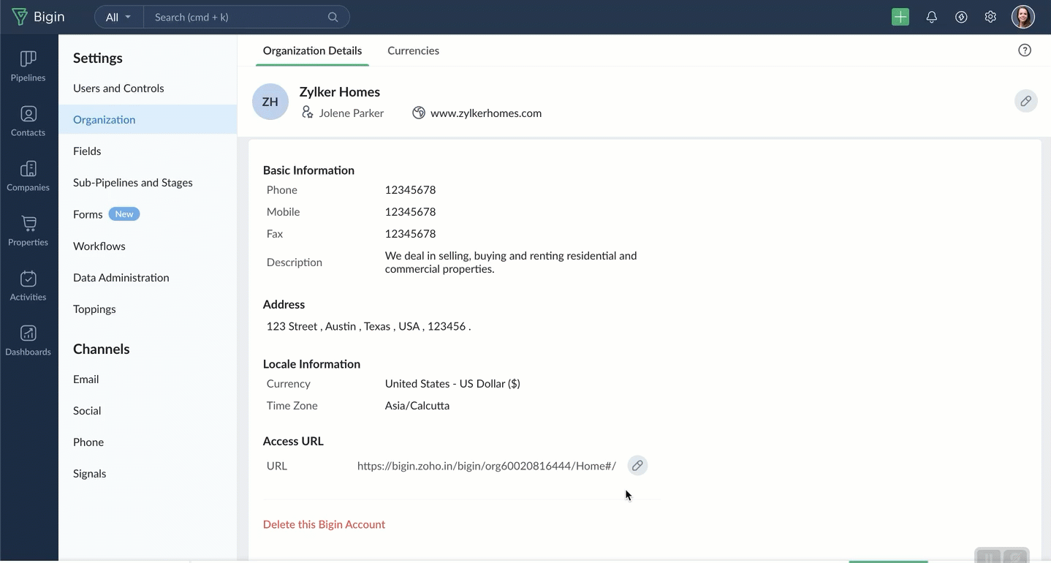Open the Contacts module
1051x563 pixels.
click(29, 121)
